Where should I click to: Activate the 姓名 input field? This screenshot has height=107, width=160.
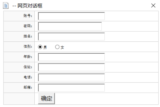tap(71, 37)
